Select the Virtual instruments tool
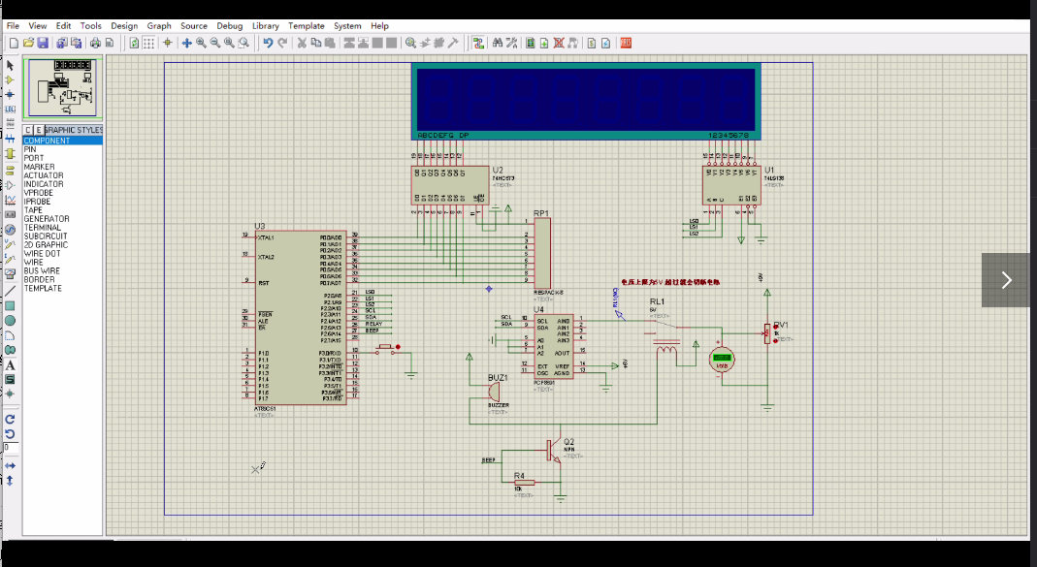Screen dimensions: 1037x567 [10, 273]
